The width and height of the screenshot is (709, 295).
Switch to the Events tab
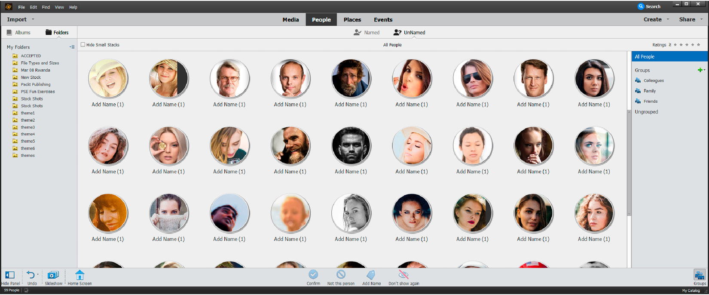tap(383, 20)
